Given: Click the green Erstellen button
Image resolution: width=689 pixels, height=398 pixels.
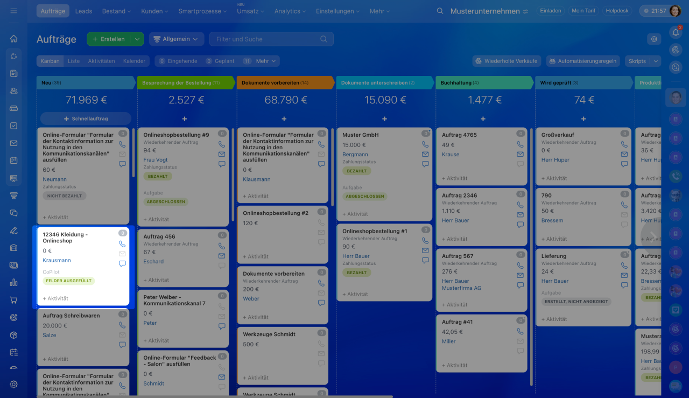Looking at the screenshot, I should click(x=109, y=39).
